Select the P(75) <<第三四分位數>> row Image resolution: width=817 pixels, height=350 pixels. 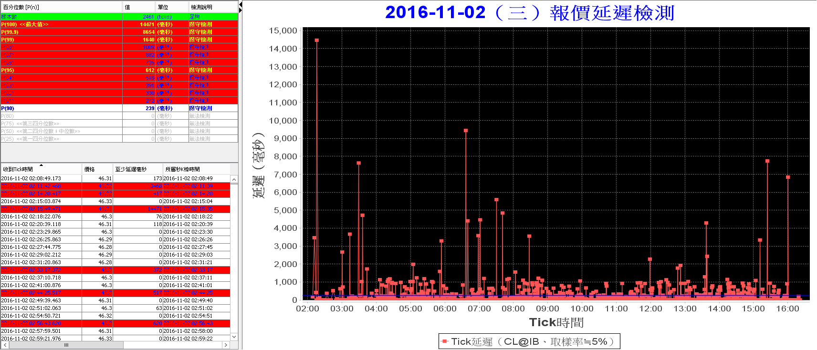point(119,124)
